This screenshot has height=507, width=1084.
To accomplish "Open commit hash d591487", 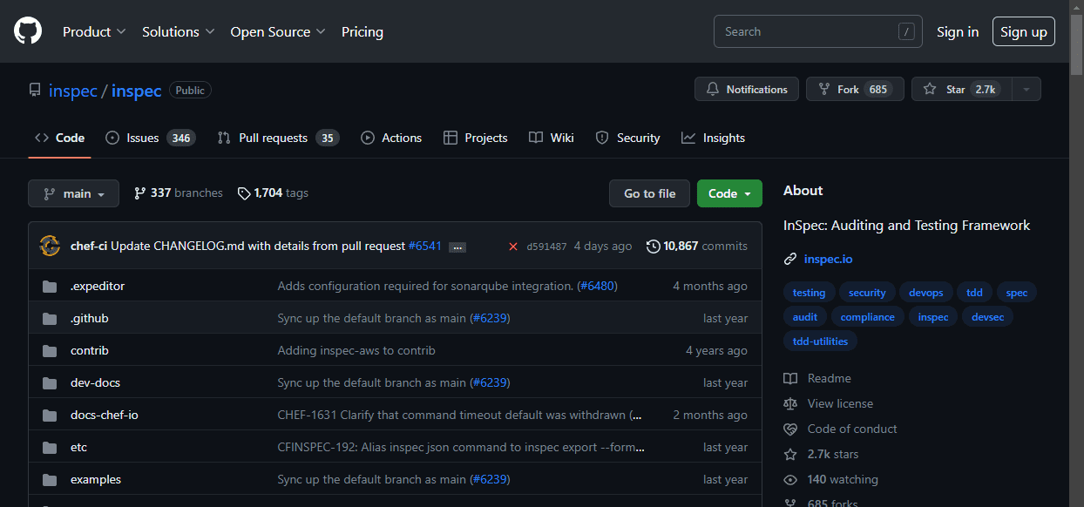I will point(546,247).
